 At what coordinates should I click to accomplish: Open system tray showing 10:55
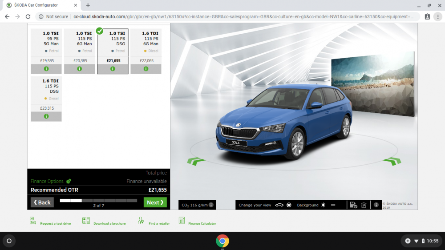tap(422, 241)
